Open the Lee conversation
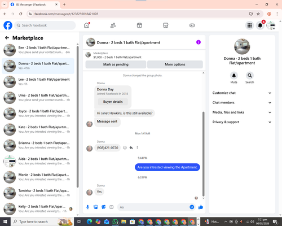The width and height of the screenshot is (282, 226). (x=38, y=82)
